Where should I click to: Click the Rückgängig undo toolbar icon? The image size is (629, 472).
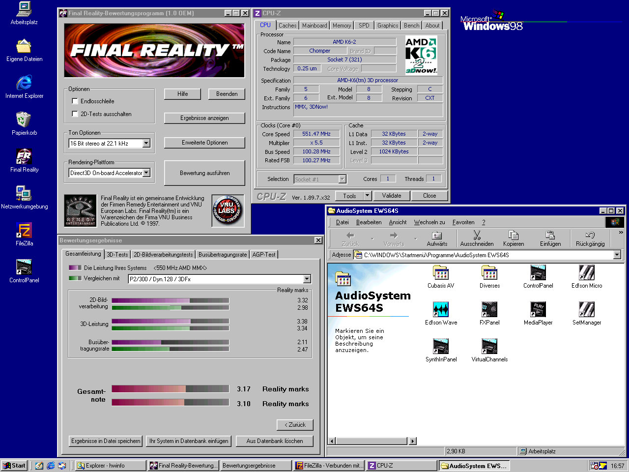(590, 235)
